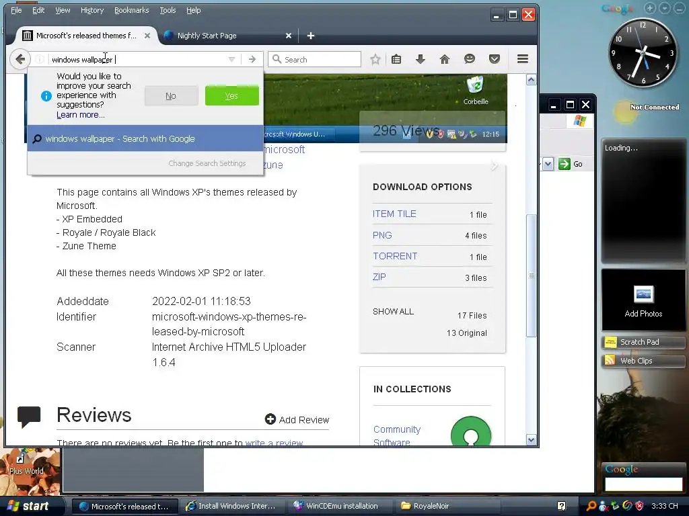Close the Microsoft's released themes tab

pos(147,36)
